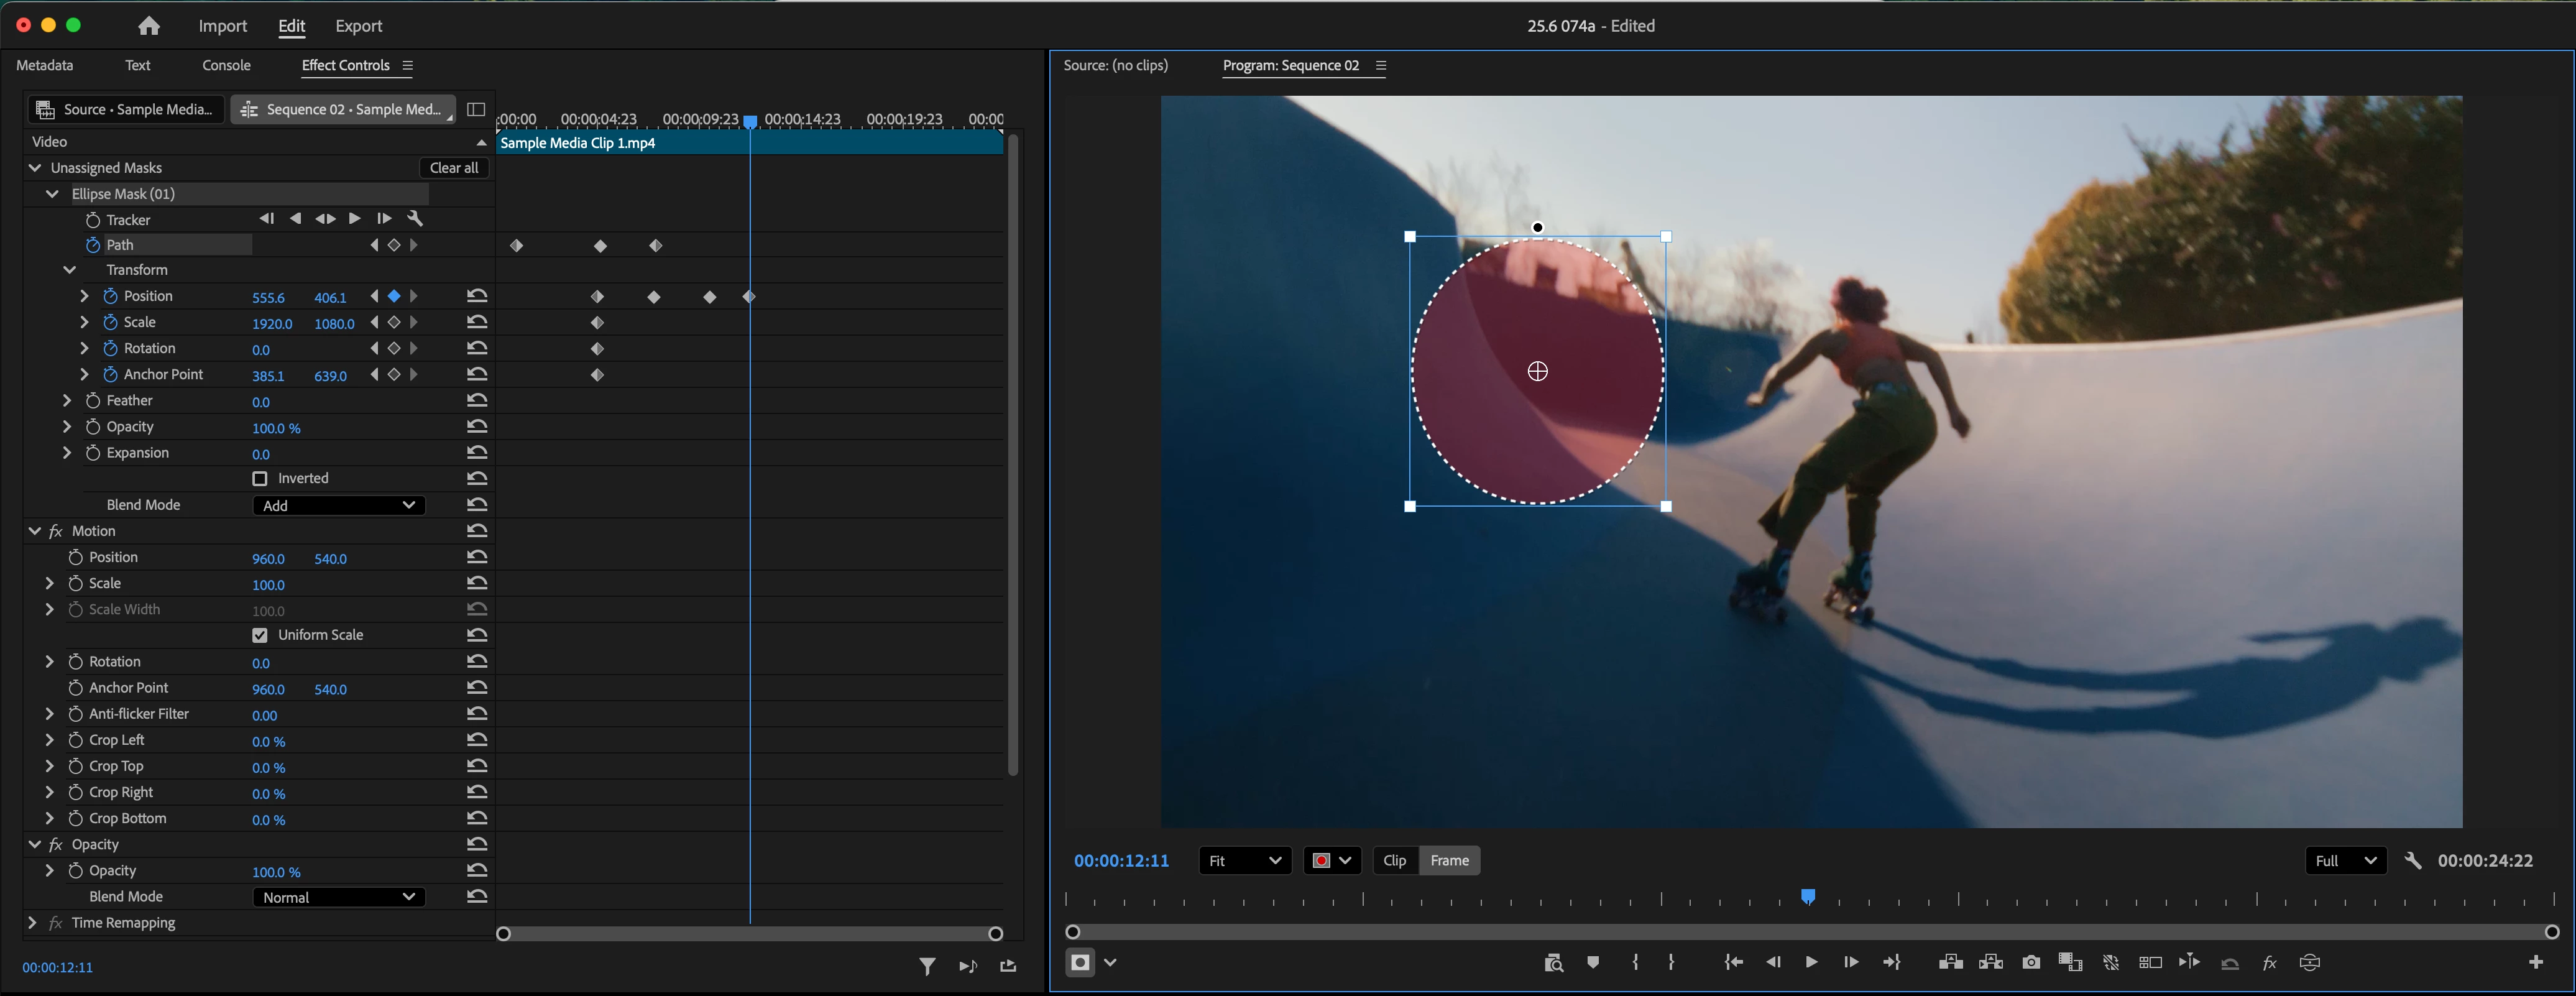Click the Add Marker icon
Screen dimensions: 2576x996
tap(1593, 962)
